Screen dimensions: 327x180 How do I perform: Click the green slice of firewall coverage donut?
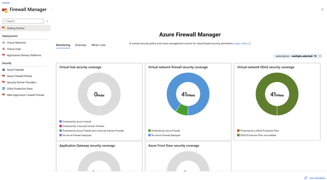183,110
